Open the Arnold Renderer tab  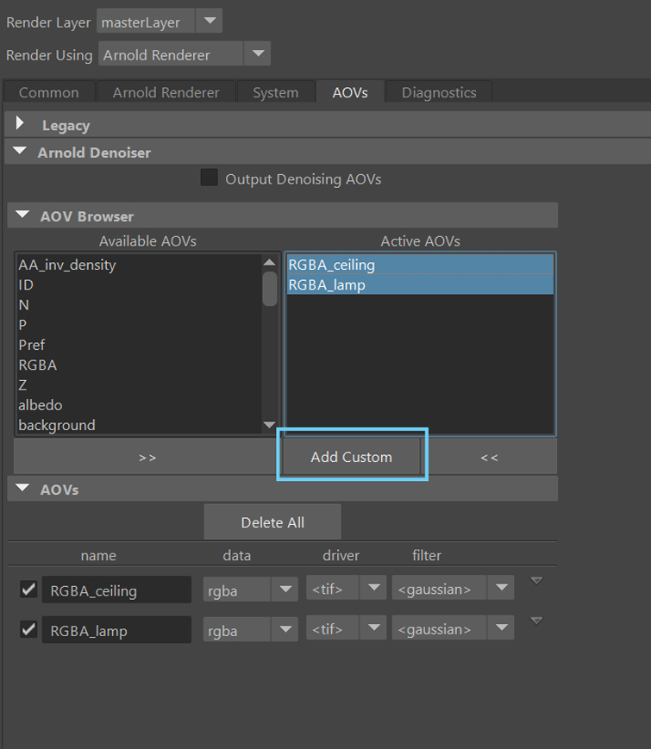click(166, 92)
